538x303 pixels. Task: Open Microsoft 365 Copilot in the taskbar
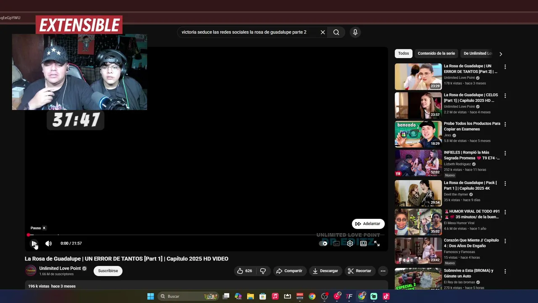tap(238, 296)
